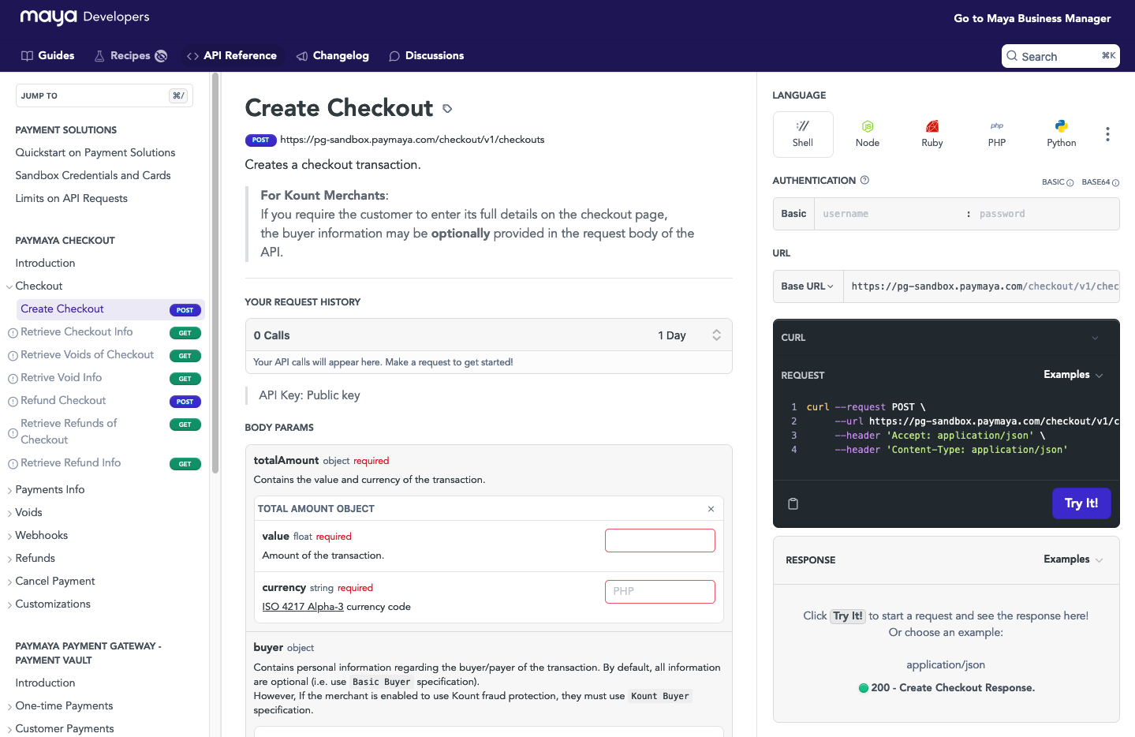Click GET badge for Retrieve Checkout Info
The height and width of the screenshot is (737, 1135).
pyautogui.click(x=185, y=333)
